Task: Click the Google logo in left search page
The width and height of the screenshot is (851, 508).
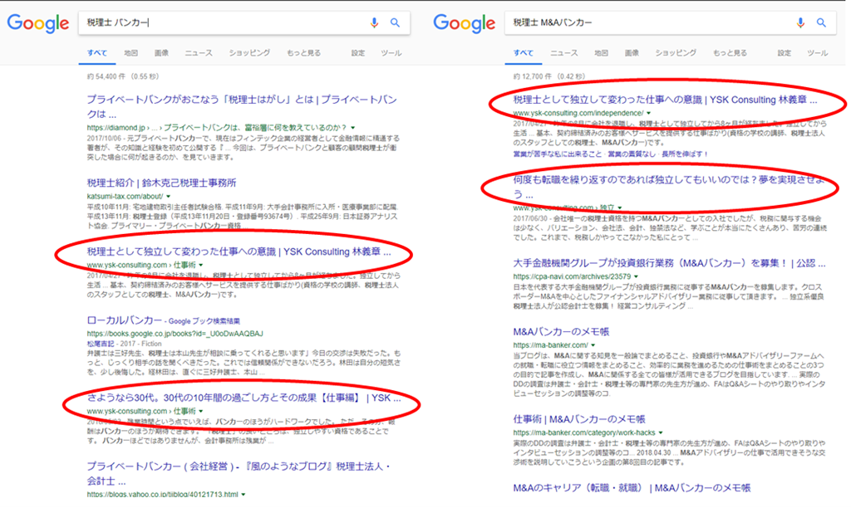Action: (x=38, y=23)
